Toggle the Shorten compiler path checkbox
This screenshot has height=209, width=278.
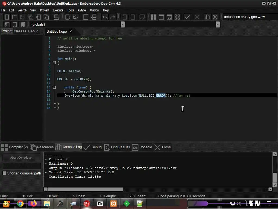coord(4,173)
